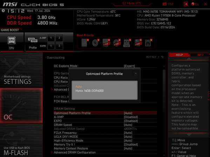Expand Advanced DRAM Configuration submenu
This screenshot has width=210, height=157.
point(75,152)
